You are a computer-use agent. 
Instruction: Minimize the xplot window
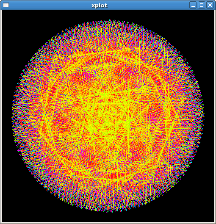pyautogui.click(x=193, y=5)
